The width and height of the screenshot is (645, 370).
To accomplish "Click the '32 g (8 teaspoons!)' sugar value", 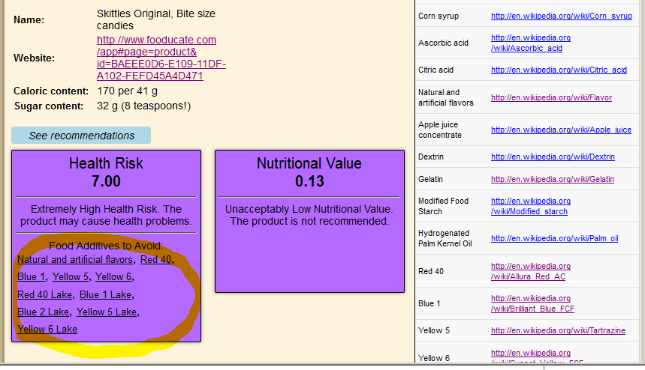I will coord(143,106).
